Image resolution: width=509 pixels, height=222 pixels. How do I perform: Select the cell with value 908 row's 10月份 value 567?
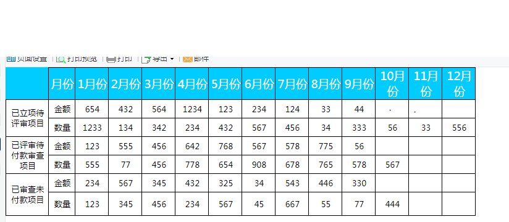392,165
